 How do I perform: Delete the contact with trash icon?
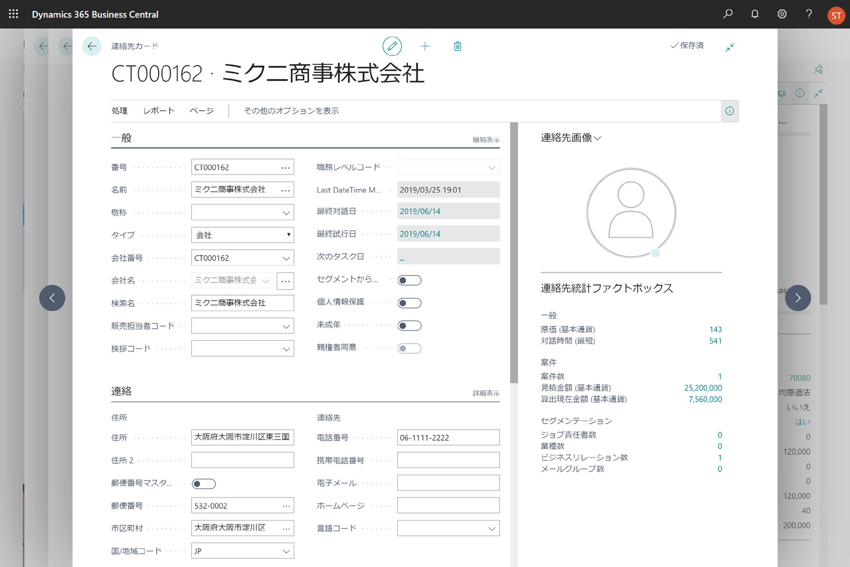click(457, 46)
